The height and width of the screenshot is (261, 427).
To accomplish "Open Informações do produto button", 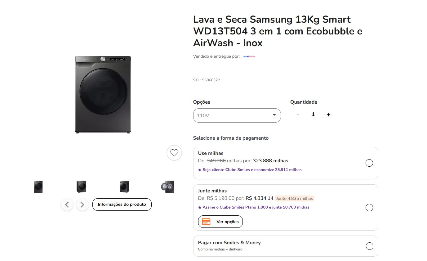I will click(x=122, y=205).
